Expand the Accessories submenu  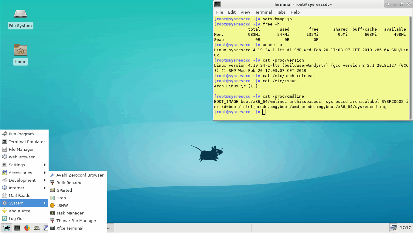pyautogui.click(x=24, y=173)
